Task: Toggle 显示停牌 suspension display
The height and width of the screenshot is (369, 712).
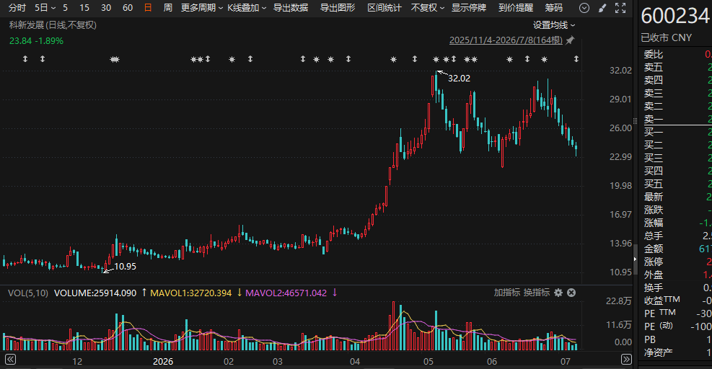Action: 469,8
